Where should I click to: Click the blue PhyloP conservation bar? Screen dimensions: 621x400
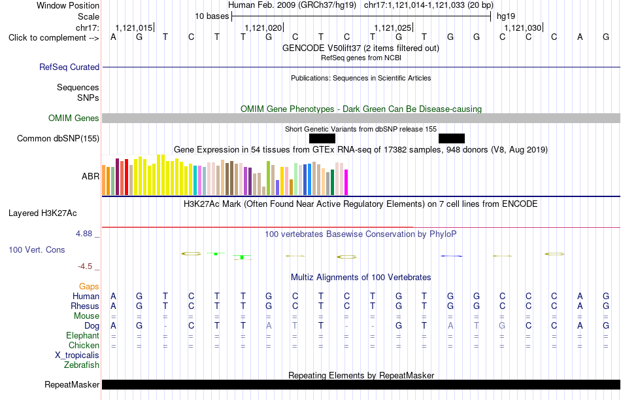pyautogui.click(x=452, y=256)
